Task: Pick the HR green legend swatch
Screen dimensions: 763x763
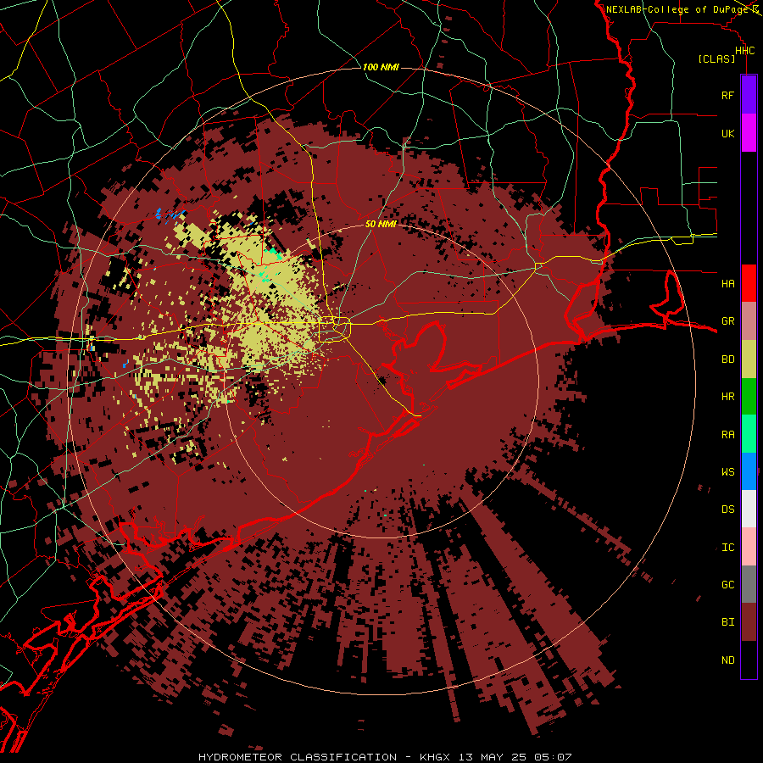Action: click(749, 397)
